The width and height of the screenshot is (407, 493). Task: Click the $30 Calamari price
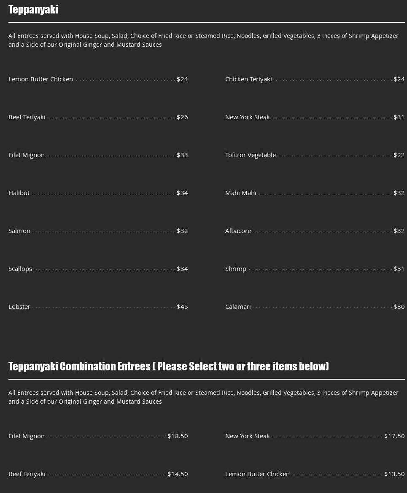(x=399, y=307)
